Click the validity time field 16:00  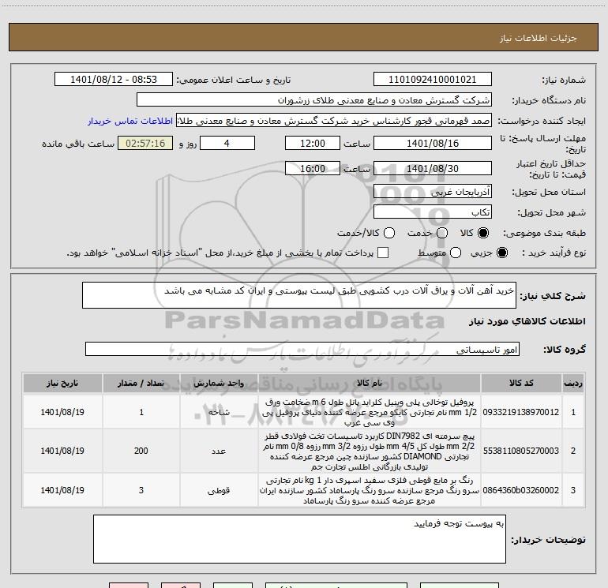(313, 169)
